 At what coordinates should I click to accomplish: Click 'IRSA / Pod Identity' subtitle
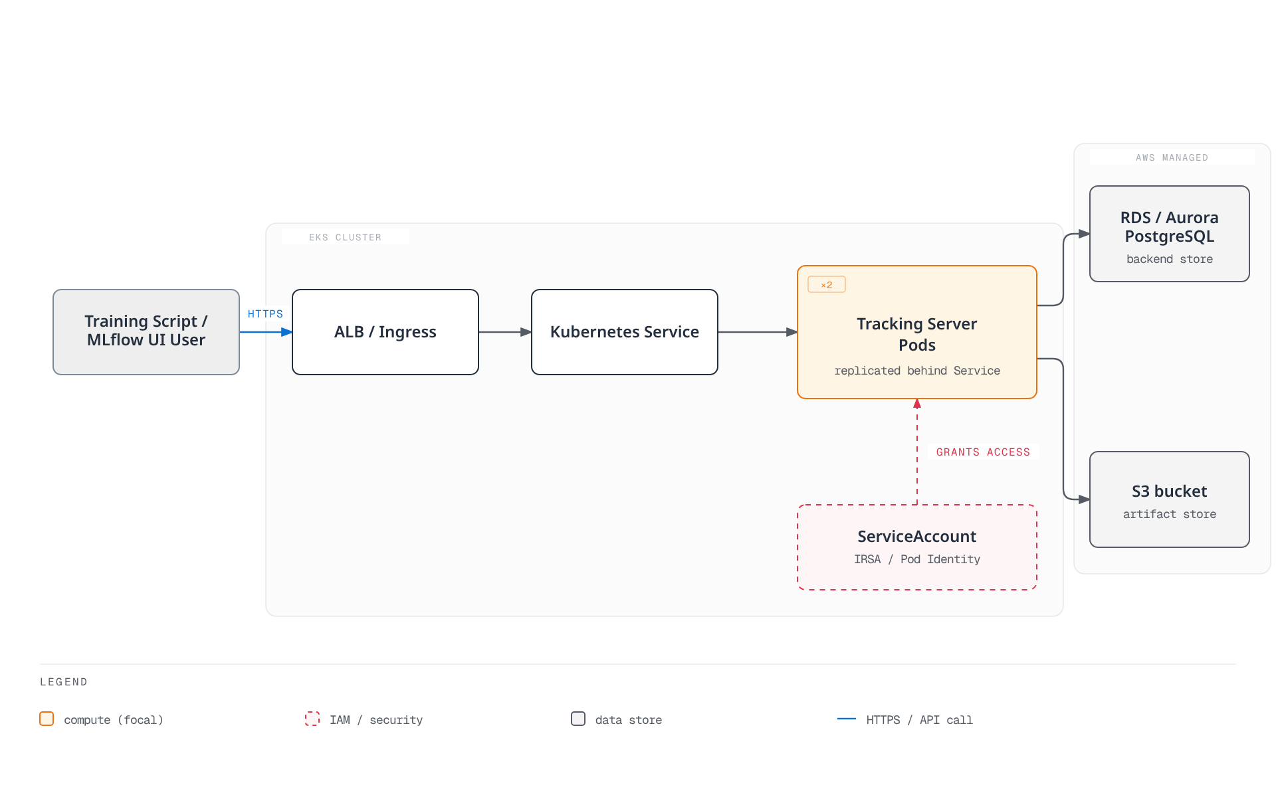[x=917, y=559]
